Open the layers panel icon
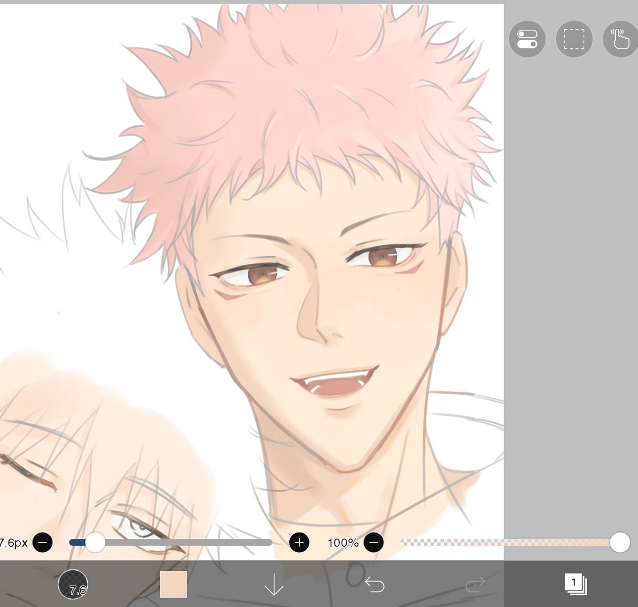Image resolution: width=638 pixels, height=607 pixels. [576, 584]
